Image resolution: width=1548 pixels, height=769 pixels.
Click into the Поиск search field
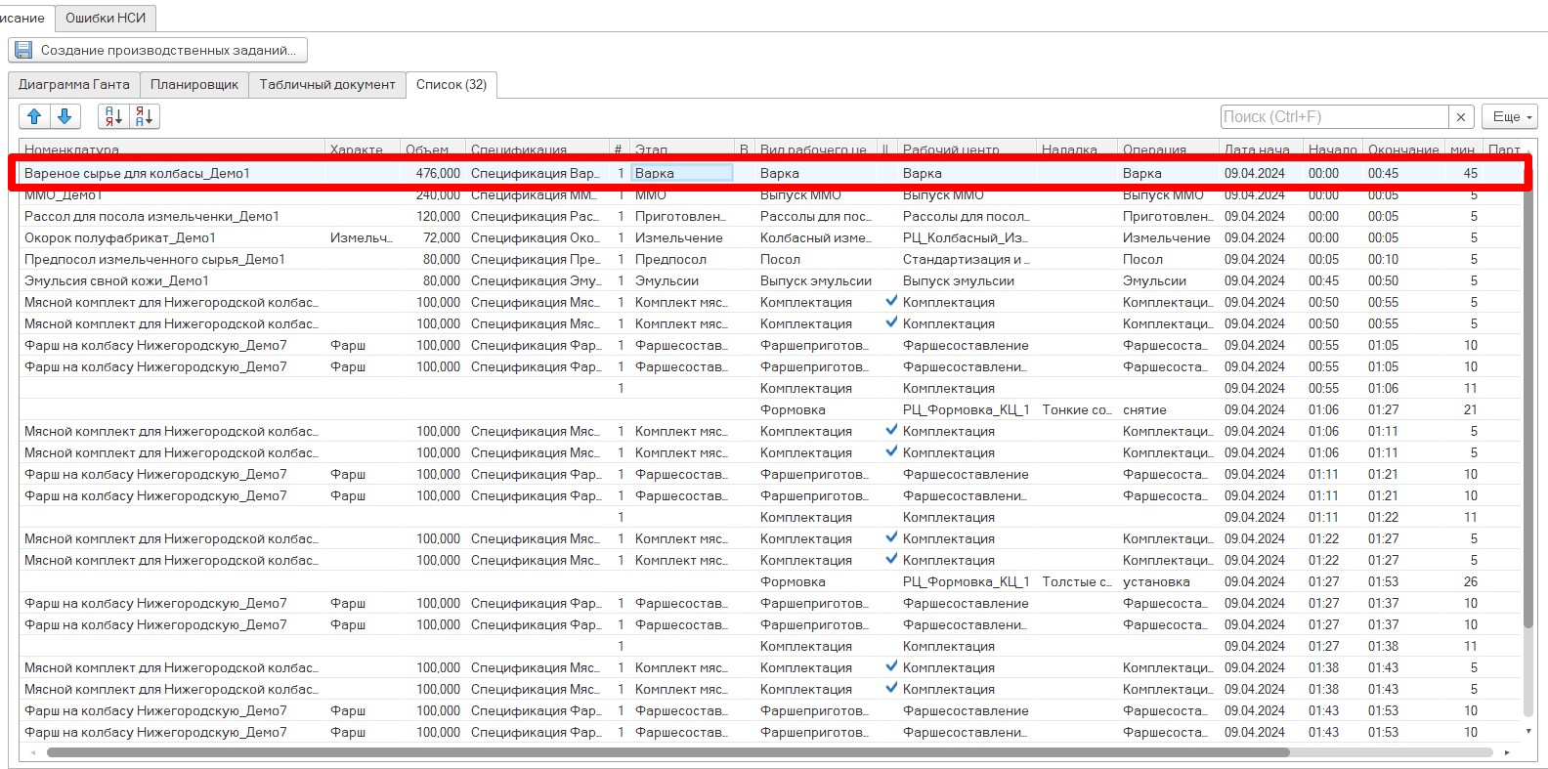click(x=1334, y=117)
